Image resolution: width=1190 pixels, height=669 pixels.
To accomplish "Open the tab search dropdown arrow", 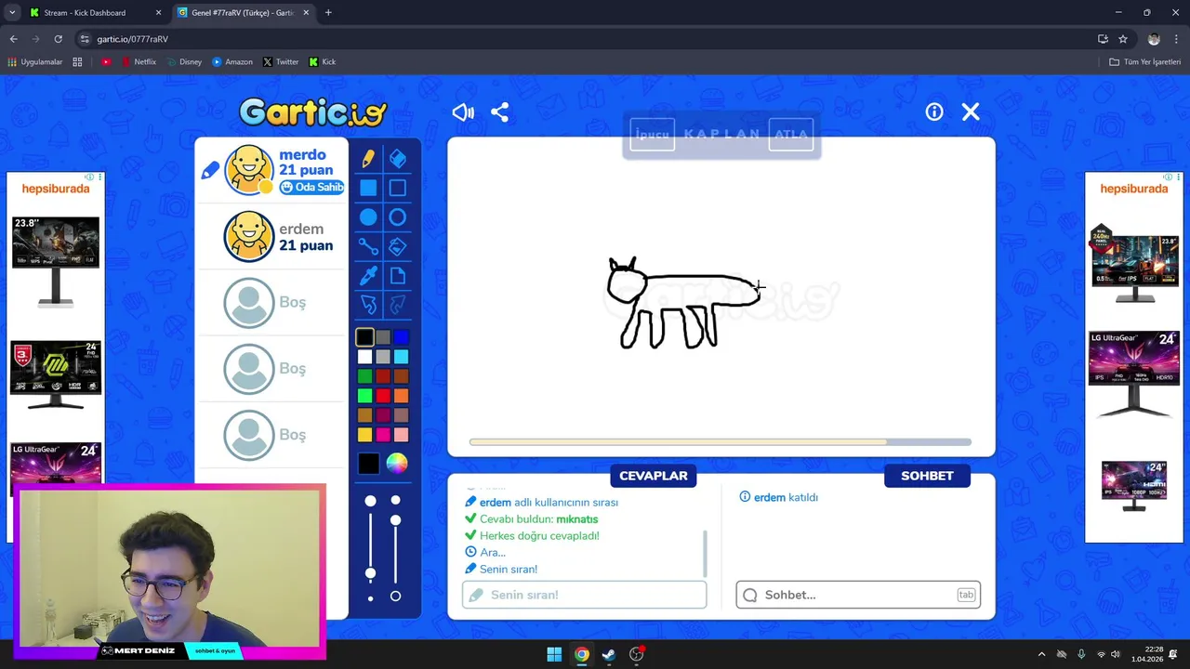I will pos(11,13).
